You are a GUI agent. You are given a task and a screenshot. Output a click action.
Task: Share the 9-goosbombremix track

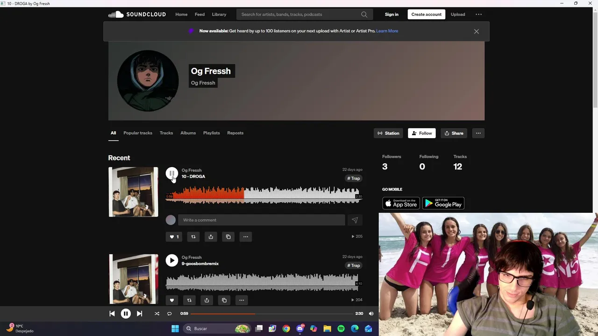[206, 300]
